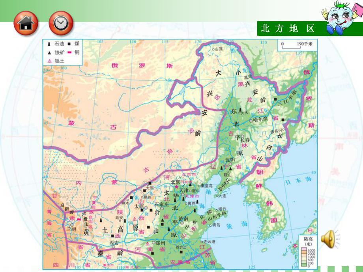Play the audio speaker icon

coord(330,239)
